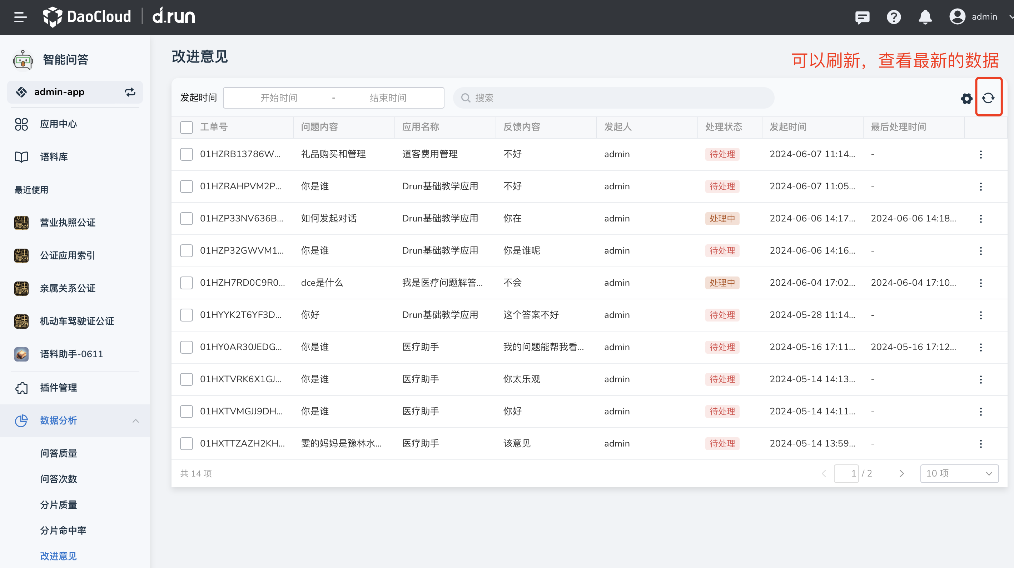Toggle the hamburger navigation menu
Screen dimensions: 1014x568
pos(20,17)
